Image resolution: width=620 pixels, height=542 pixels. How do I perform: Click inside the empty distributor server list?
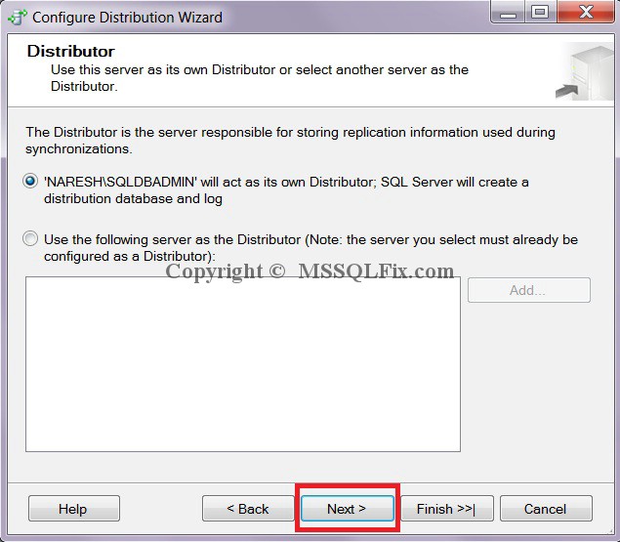[x=243, y=364]
